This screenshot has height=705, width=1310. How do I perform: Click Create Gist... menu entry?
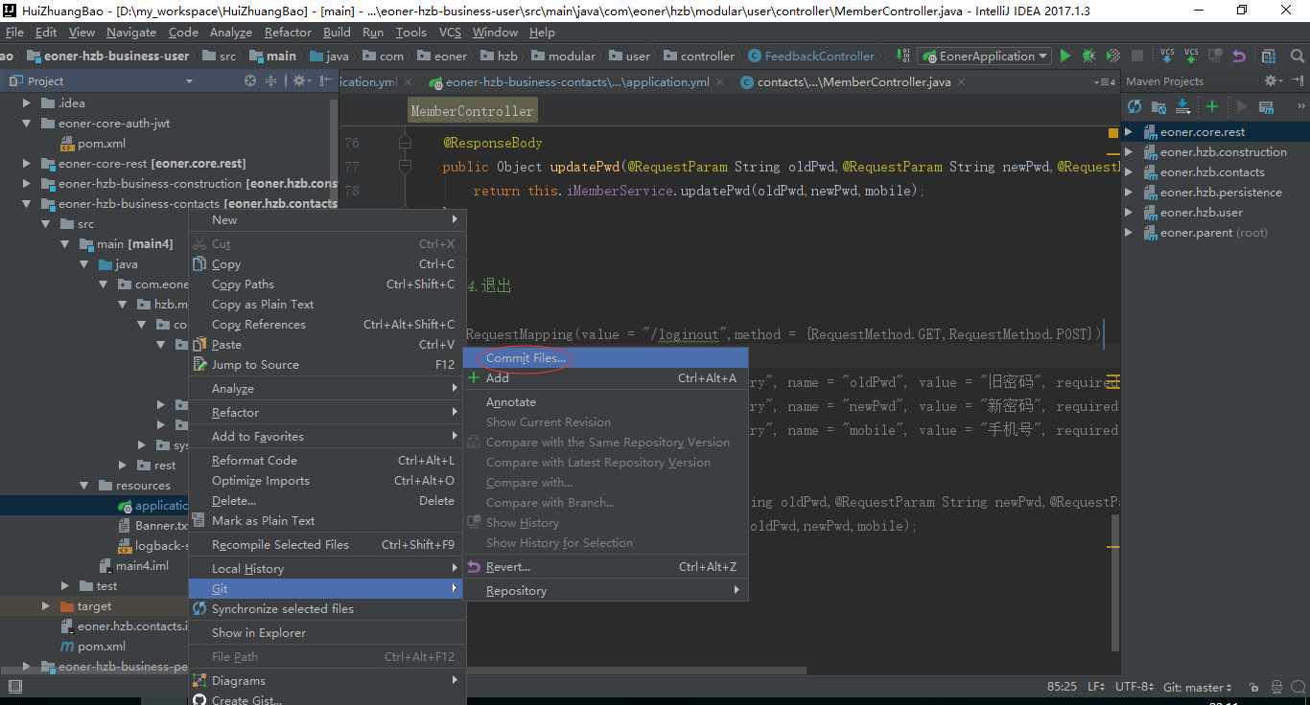[327, 699]
